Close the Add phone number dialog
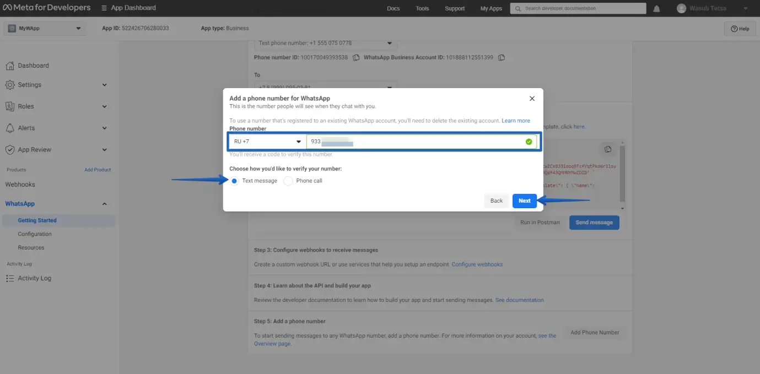Viewport: 760px width, 374px height. coord(532,99)
